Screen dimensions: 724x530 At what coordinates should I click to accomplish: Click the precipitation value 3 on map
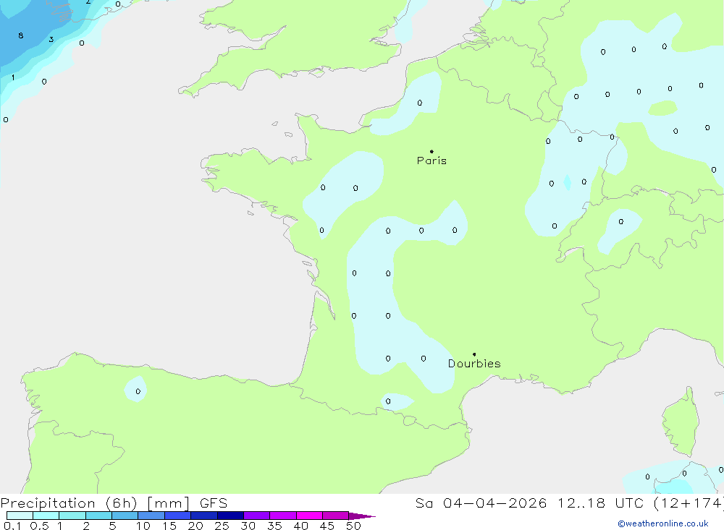pos(51,39)
